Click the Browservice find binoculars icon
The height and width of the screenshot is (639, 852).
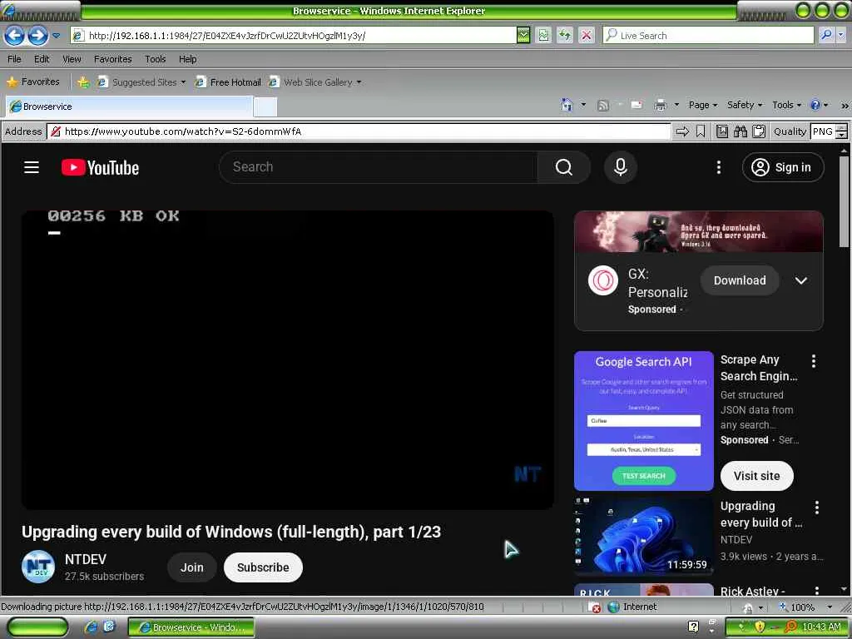tap(740, 131)
